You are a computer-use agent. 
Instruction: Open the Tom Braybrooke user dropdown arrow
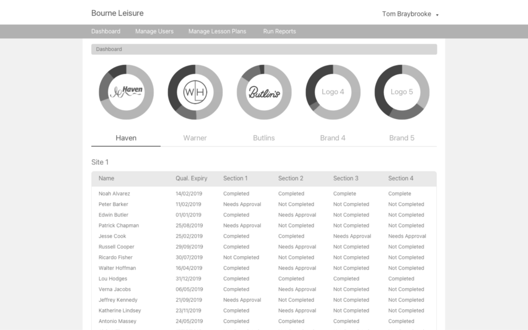click(x=437, y=15)
